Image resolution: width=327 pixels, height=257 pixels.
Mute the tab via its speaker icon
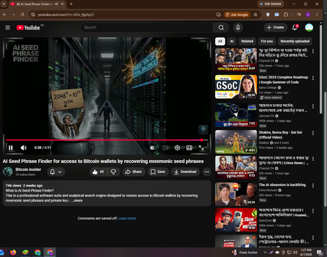57,4
